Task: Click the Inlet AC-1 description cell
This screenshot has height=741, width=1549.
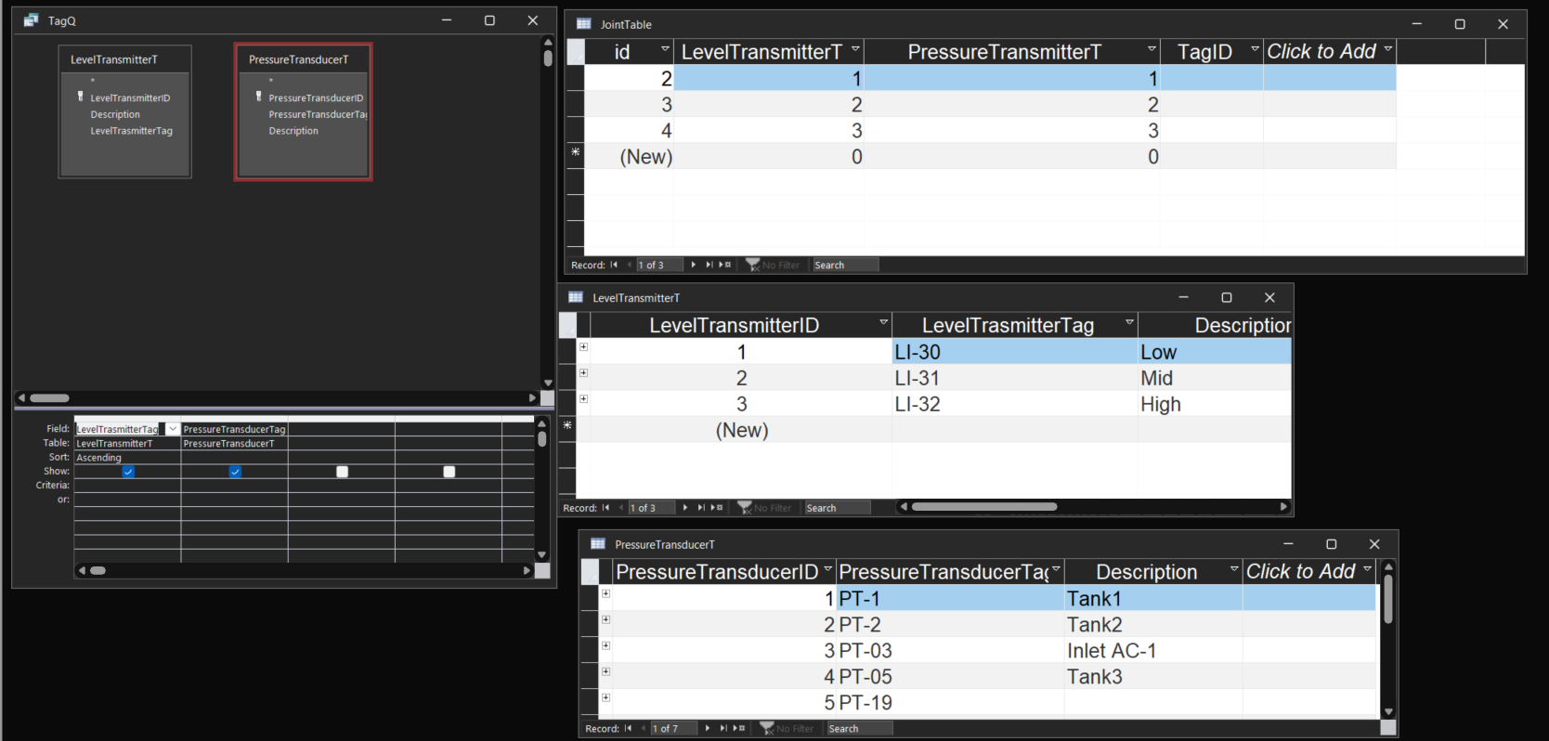Action: [1153, 650]
